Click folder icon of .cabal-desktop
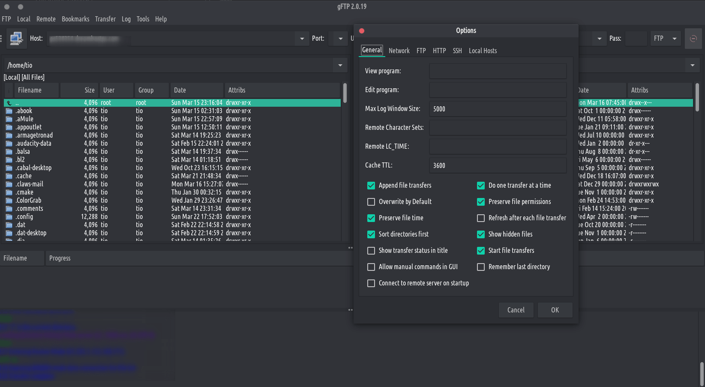 pyautogui.click(x=9, y=168)
